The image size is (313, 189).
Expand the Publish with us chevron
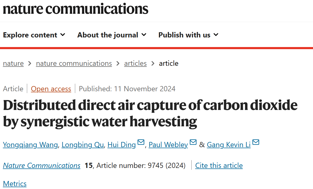(x=216, y=35)
